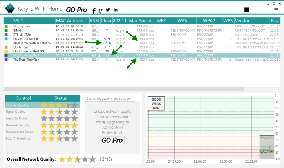
Task: Click the black stop square icon
Action: 246,10
